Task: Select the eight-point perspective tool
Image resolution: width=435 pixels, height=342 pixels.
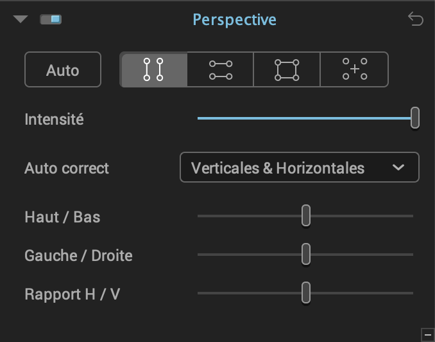Action: click(x=355, y=69)
